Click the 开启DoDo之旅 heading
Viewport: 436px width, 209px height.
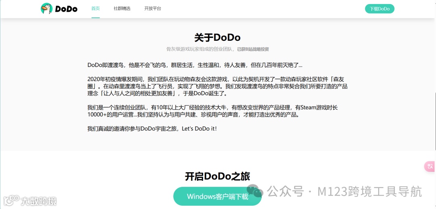click(x=218, y=176)
